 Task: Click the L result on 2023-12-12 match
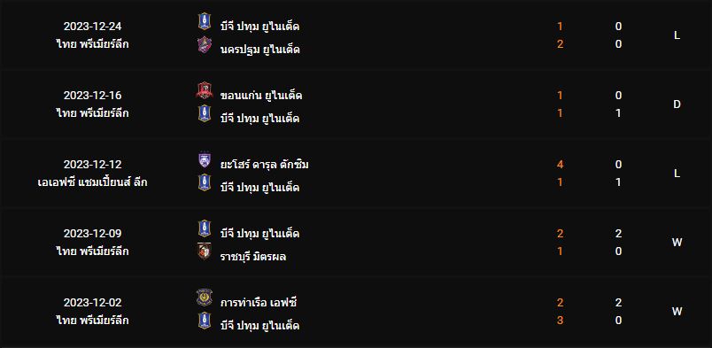coord(677,174)
